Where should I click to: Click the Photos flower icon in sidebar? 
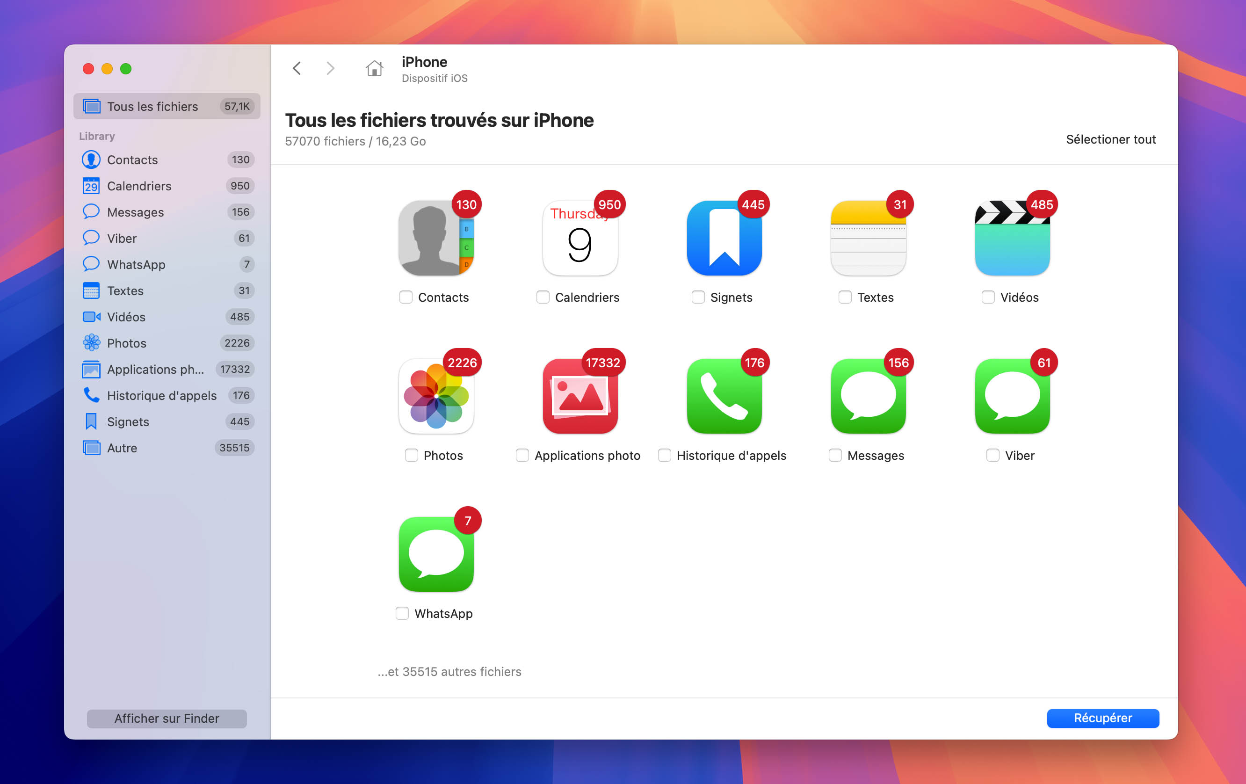point(91,342)
